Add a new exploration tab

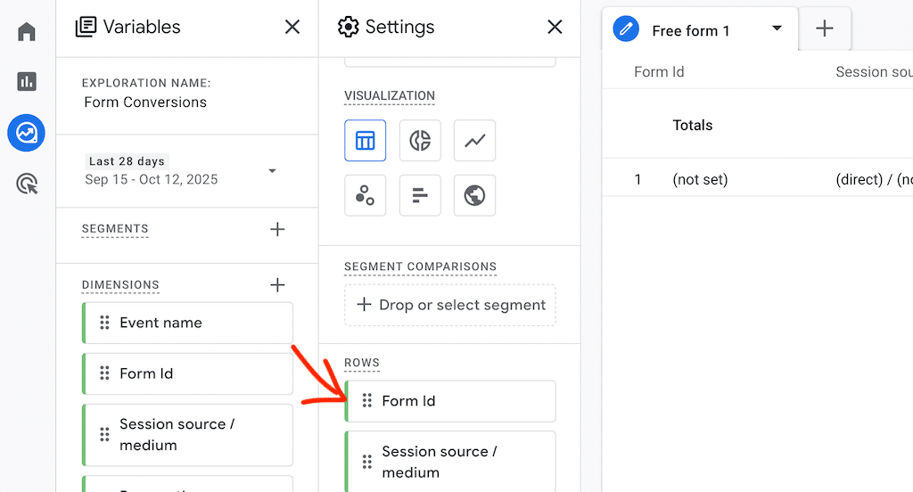point(825,29)
